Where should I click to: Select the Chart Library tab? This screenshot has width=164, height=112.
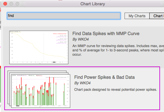(x=157, y=16)
